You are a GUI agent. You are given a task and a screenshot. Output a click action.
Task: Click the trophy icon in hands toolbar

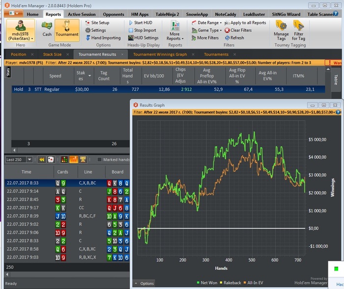[83, 160]
